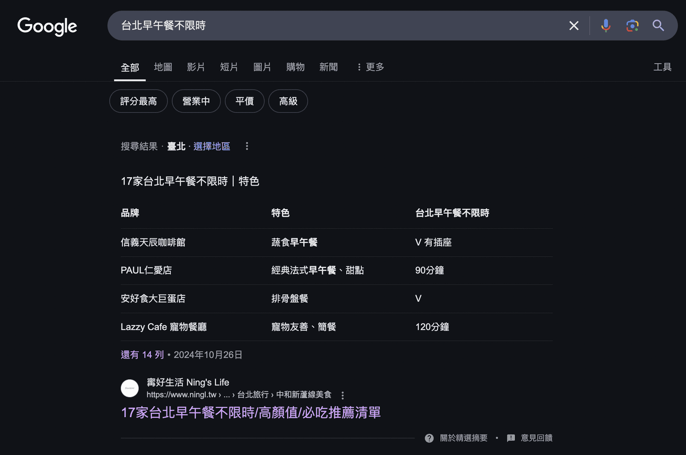
Task: Open Google Lens image search icon
Action: [632, 26]
